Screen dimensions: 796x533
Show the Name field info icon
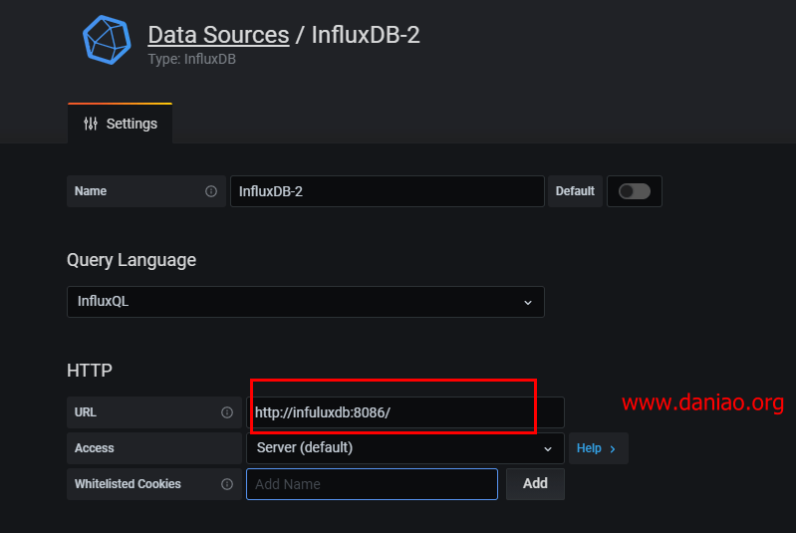coord(211,191)
